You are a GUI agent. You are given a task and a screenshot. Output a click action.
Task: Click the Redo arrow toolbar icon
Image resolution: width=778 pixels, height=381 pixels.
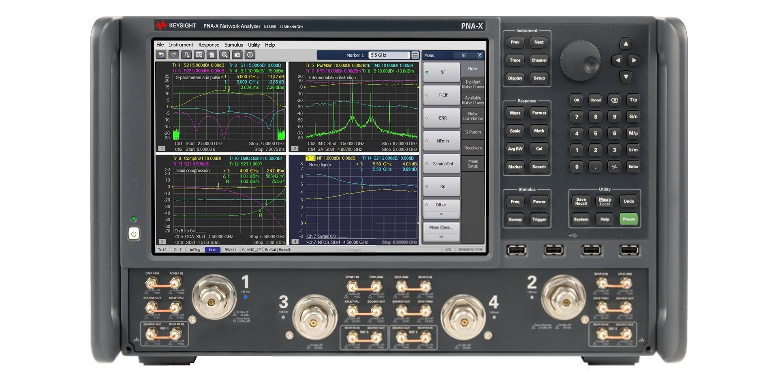tap(173, 55)
